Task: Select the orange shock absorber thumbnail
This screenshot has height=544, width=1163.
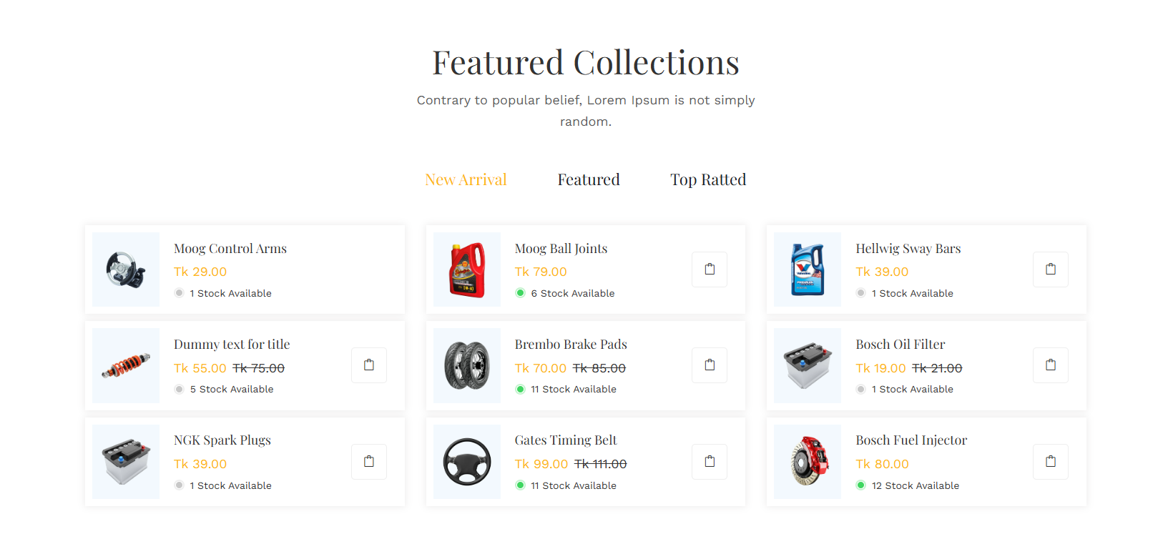Action: (126, 365)
